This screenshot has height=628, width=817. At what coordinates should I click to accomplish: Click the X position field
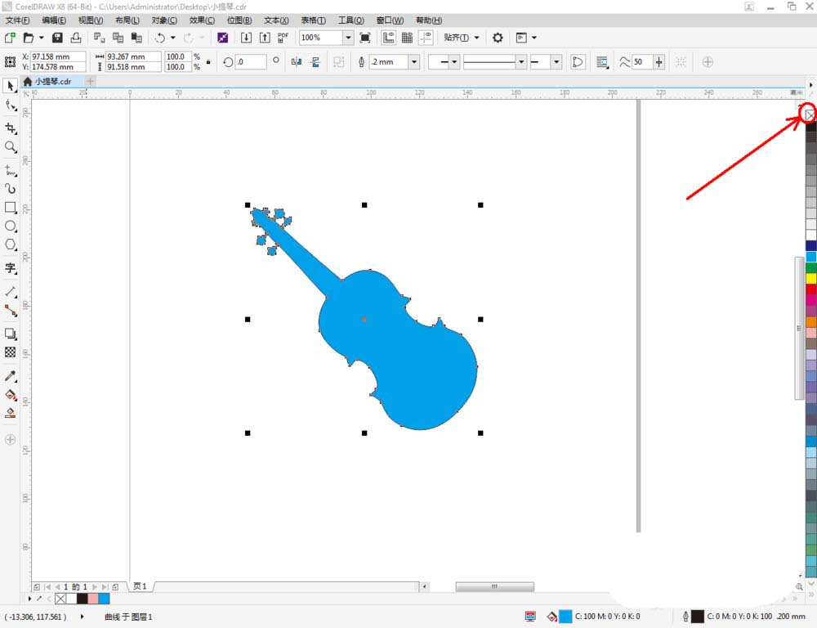[57, 56]
